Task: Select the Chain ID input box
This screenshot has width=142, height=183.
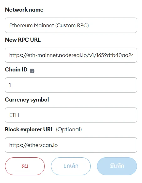Action: coord(71,85)
